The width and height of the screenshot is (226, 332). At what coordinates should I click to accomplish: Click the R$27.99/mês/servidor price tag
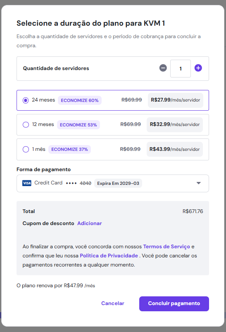coord(175,100)
